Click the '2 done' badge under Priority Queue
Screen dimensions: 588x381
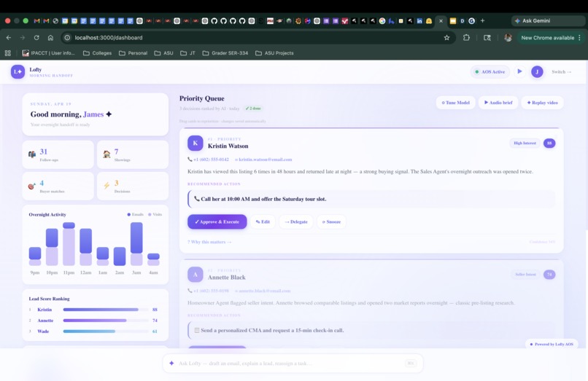(x=253, y=109)
